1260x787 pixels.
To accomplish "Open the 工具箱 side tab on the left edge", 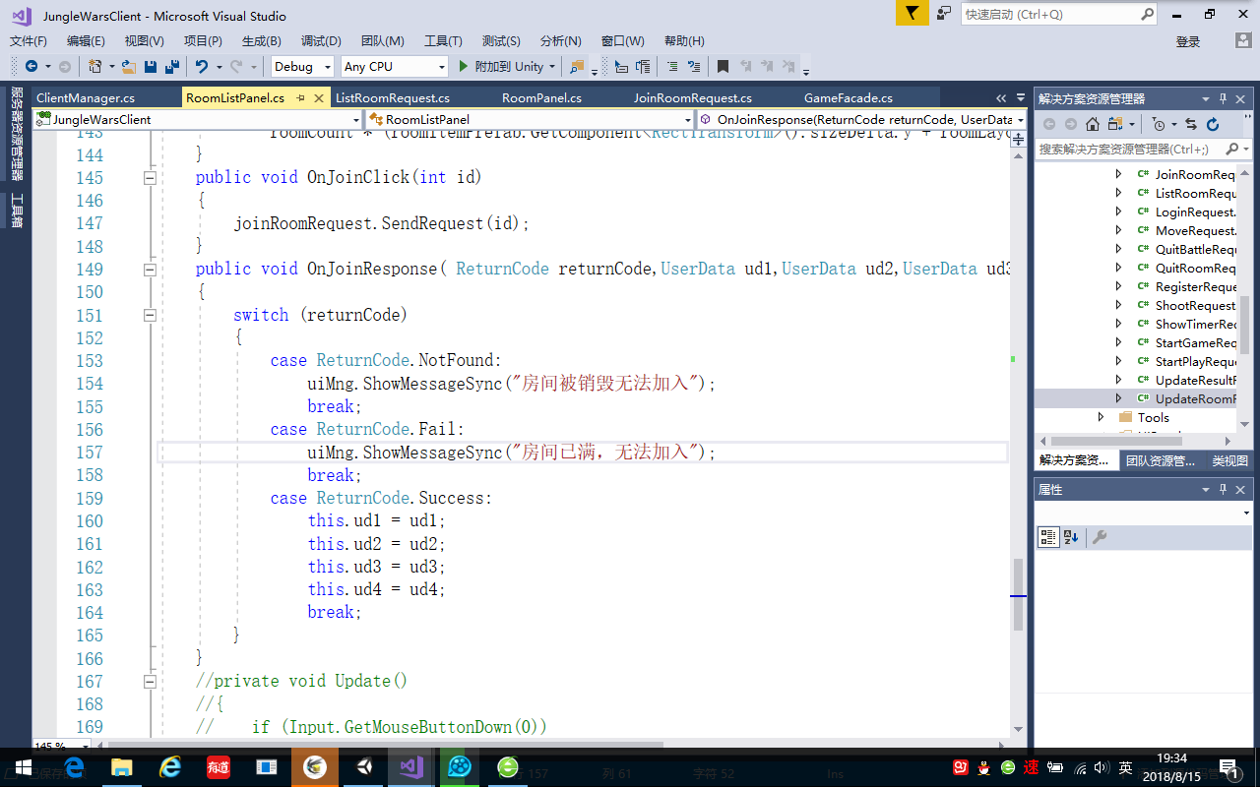I will (x=17, y=211).
